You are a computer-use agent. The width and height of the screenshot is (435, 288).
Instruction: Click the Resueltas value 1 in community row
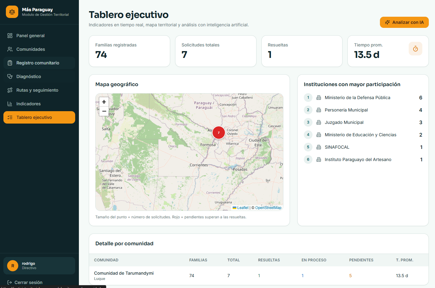[x=259, y=276]
